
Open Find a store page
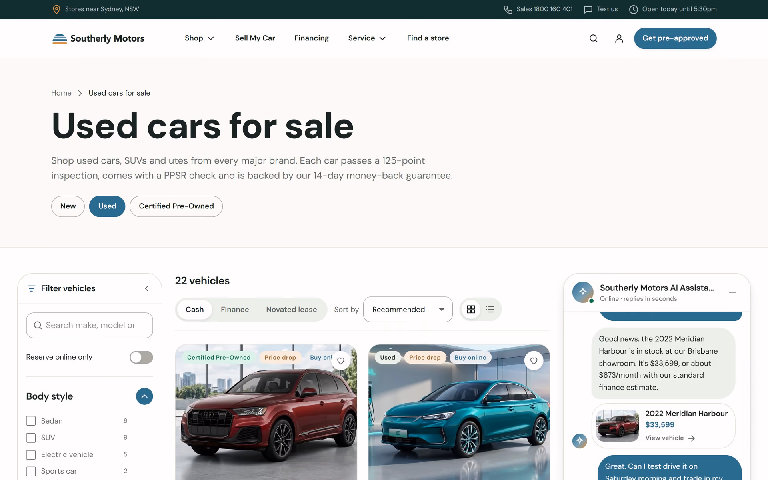428,38
